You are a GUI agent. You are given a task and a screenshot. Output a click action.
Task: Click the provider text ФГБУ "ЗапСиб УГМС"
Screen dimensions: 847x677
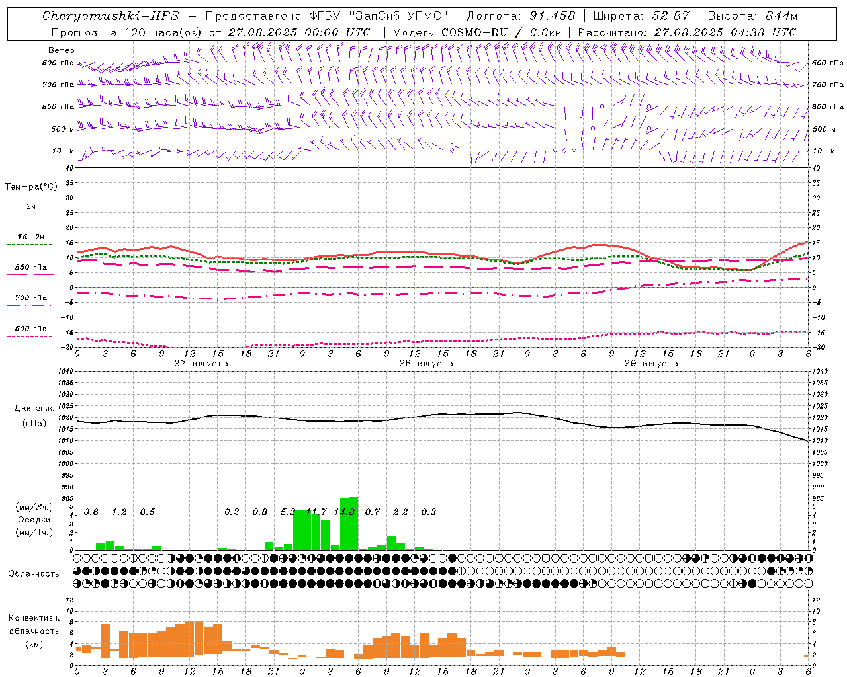379,16
